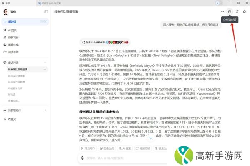Jump to bottom with round down-arrow button
250x166 pixels.
[151, 138]
